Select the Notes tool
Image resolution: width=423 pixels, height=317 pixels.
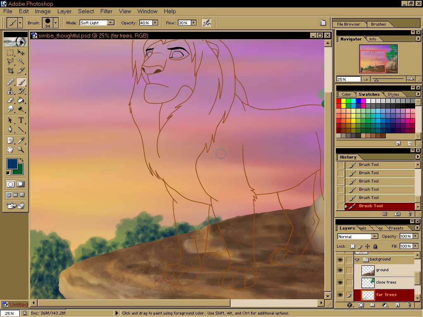pos(10,140)
